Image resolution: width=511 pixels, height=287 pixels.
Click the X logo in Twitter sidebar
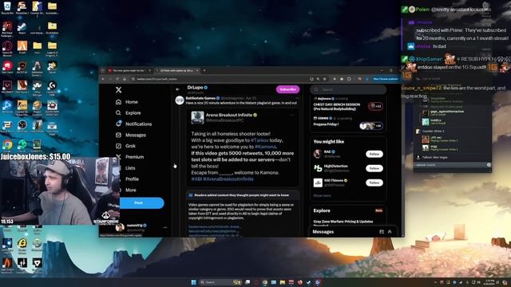[x=119, y=90]
